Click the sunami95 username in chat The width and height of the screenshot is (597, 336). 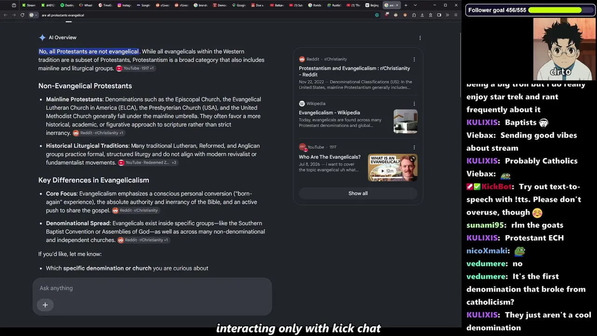(x=485, y=225)
